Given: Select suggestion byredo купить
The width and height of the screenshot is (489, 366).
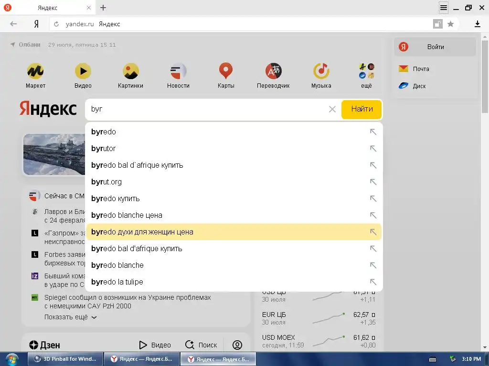Looking at the screenshot, I should click(234, 199).
